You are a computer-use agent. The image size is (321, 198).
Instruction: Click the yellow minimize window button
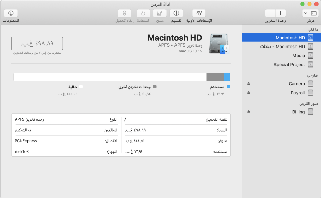click(309, 4)
